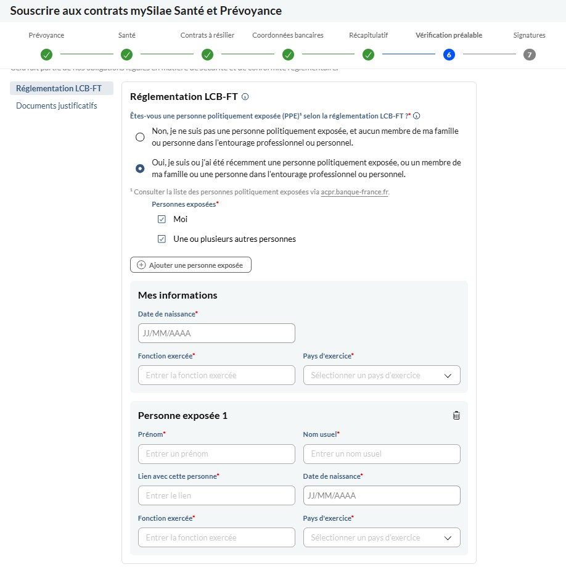Uncheck the Moi checkbox
566x567 pixels.
162,219
